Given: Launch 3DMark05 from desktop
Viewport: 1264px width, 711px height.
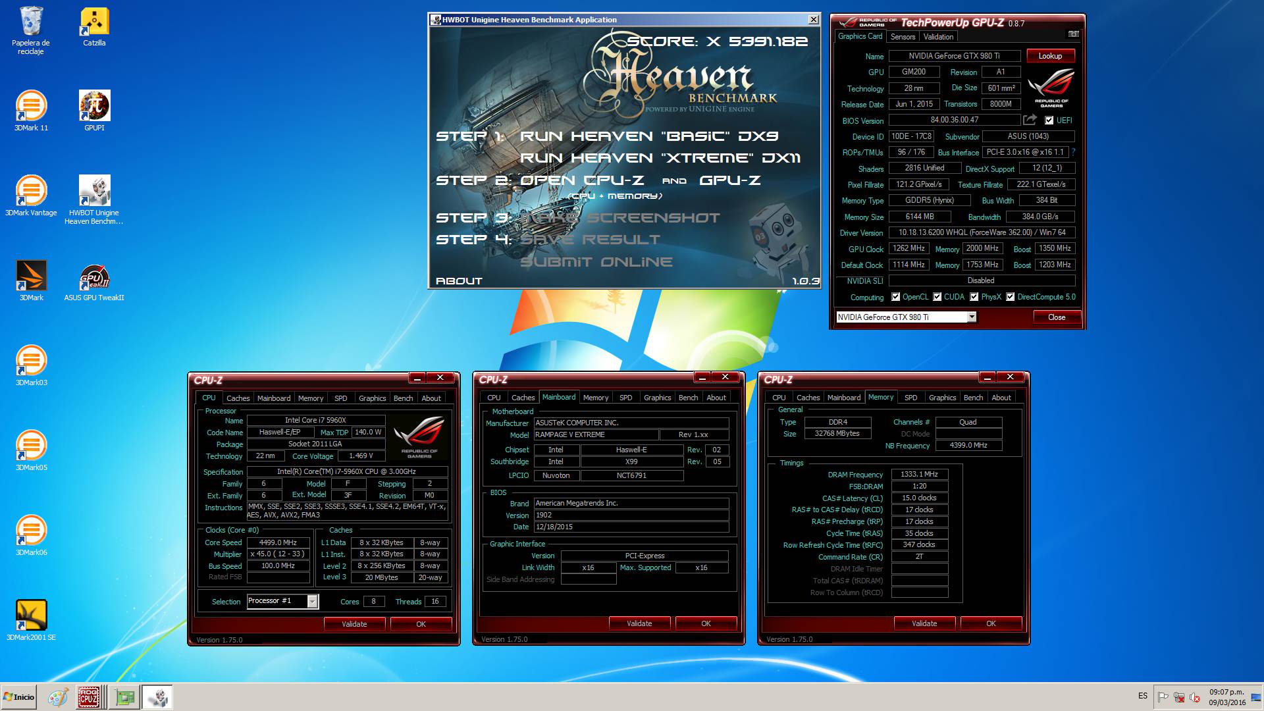Looking at the screenshot, I should point(31,450).
